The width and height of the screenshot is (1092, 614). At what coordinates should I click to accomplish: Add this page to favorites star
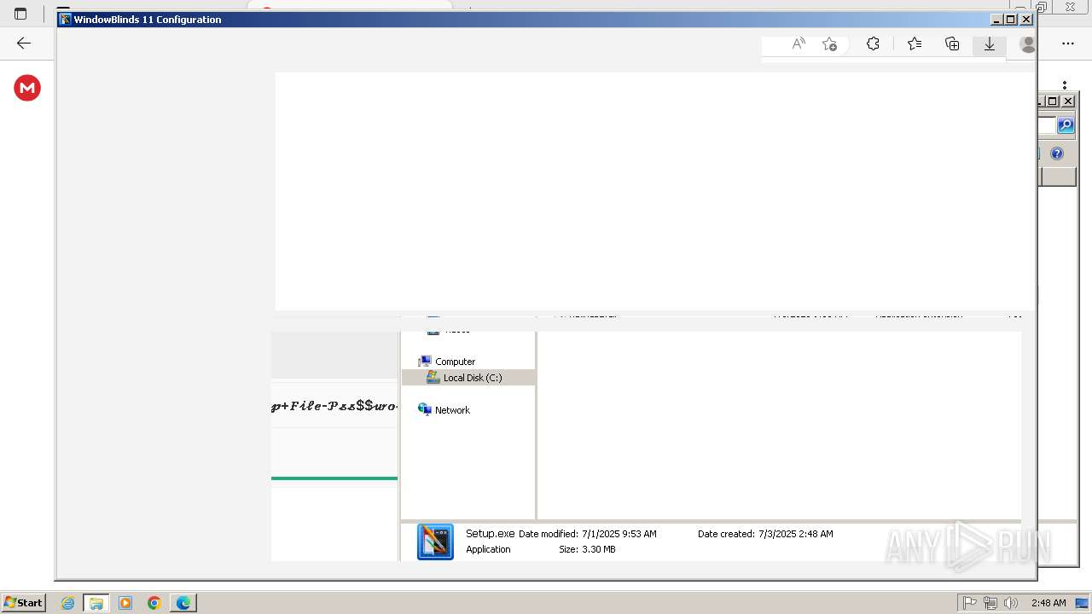click(829, 43)
